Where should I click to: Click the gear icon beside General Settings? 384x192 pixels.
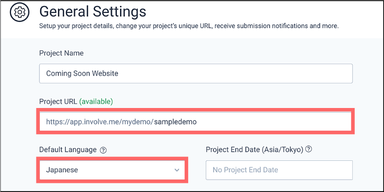coord(20,12)
